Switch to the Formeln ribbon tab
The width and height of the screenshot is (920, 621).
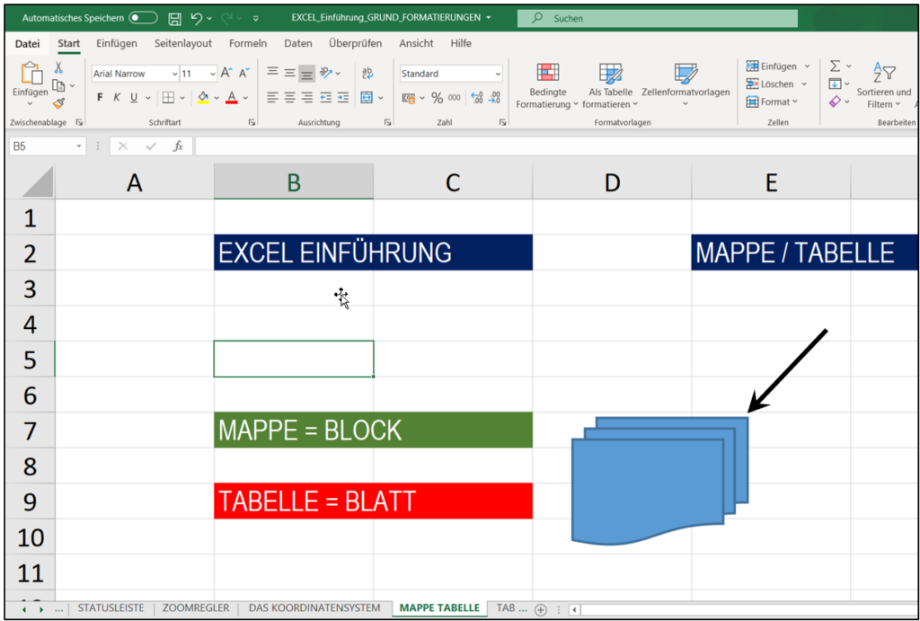click(x=248, y=43)
